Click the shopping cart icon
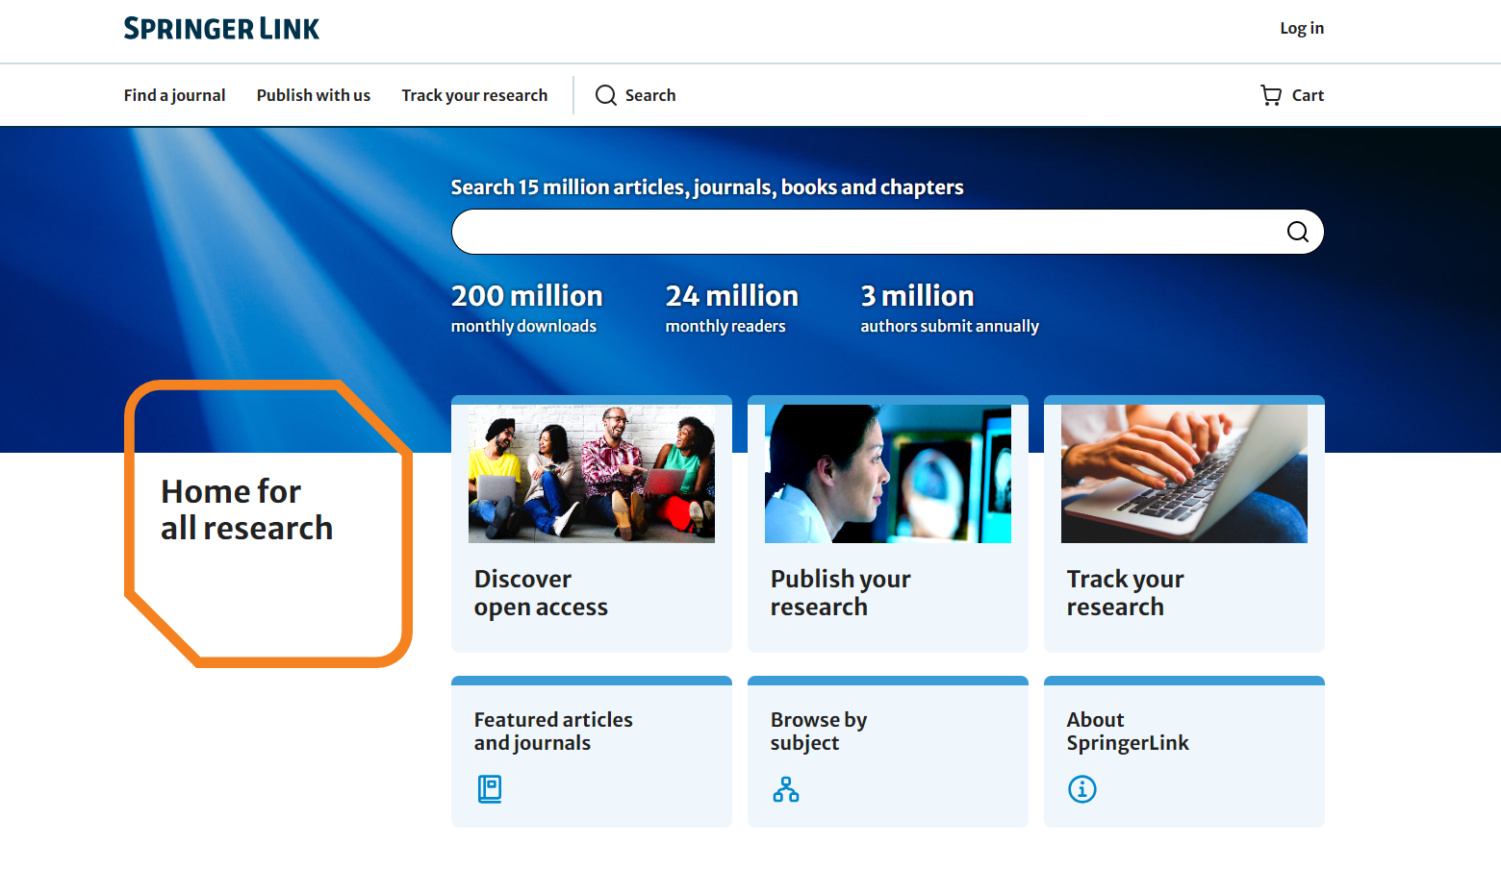Screen dimensions: 1501x869 [x=1271, y=95]
